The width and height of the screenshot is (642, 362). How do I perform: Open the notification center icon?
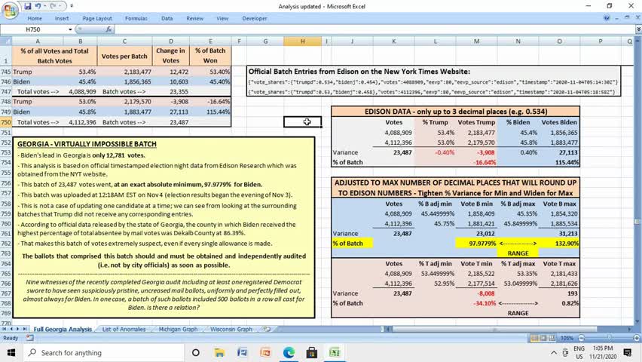coord(627,352)
